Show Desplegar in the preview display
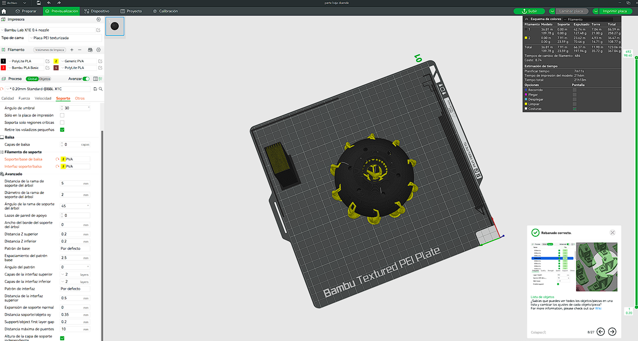The height and width of the screenshot is (341, 638). point(575,99)
